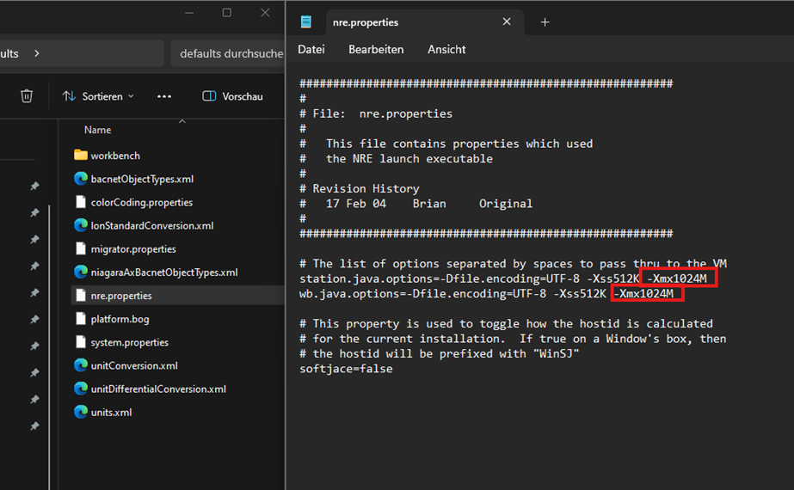Viewport: 794px width, 490px height.
Task: Open the Sortieren sort dropdown
Action: click(x=98, y=96)
